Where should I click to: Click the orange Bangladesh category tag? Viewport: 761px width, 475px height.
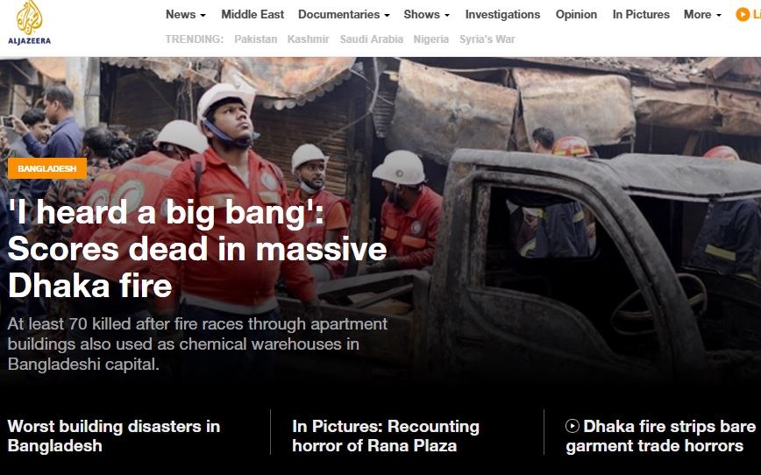[x=47, y=168]
